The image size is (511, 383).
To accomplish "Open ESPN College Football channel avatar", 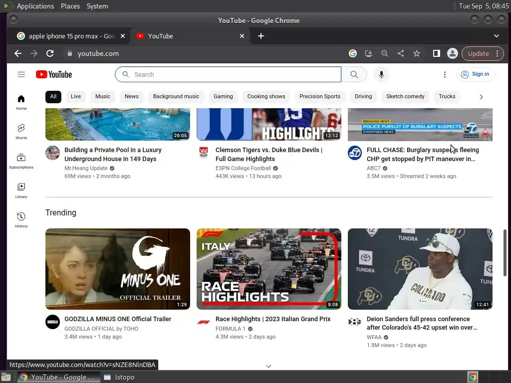I will tap(204, 153).
